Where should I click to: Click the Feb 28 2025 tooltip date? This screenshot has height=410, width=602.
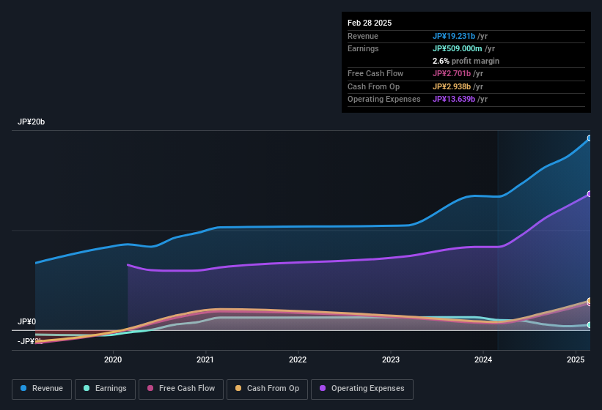click(x=370, y=23)
